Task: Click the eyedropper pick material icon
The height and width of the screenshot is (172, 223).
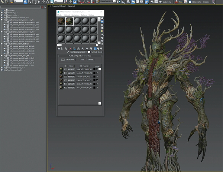Action: click(x=68, y=52)
